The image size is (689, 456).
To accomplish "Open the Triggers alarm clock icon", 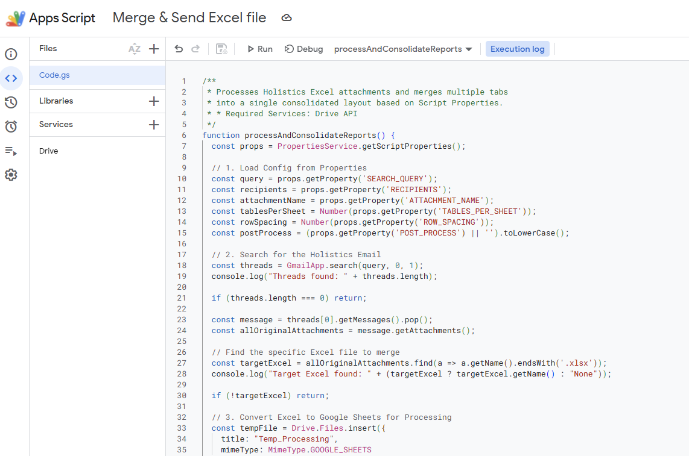I will point(11,126).
